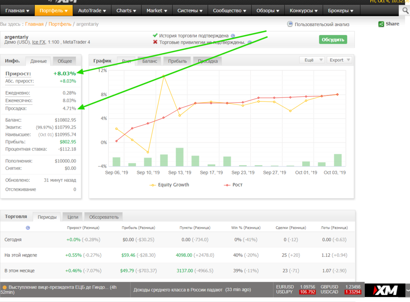Select the Прибыль chart tab
Image resolution: width=410 pixels, height=302 pixels.
[x=177, y=61]
